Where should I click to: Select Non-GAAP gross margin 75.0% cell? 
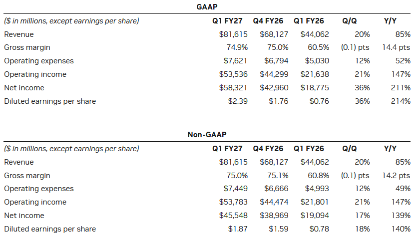[237, 176]
